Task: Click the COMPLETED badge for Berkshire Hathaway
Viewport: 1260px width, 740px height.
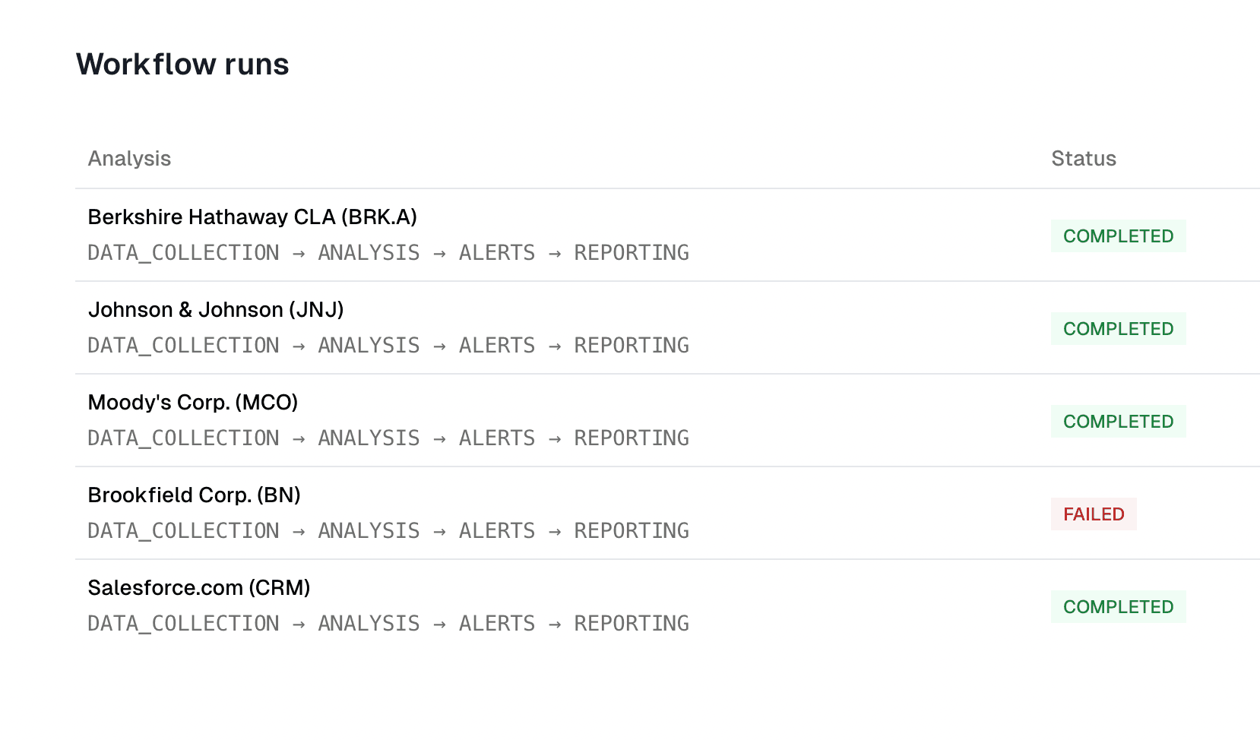Action: tap(1118, 236)
